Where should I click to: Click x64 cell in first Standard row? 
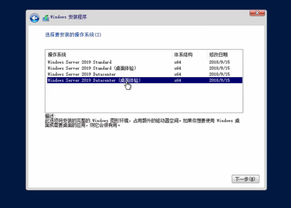click(x=178, y=62)
